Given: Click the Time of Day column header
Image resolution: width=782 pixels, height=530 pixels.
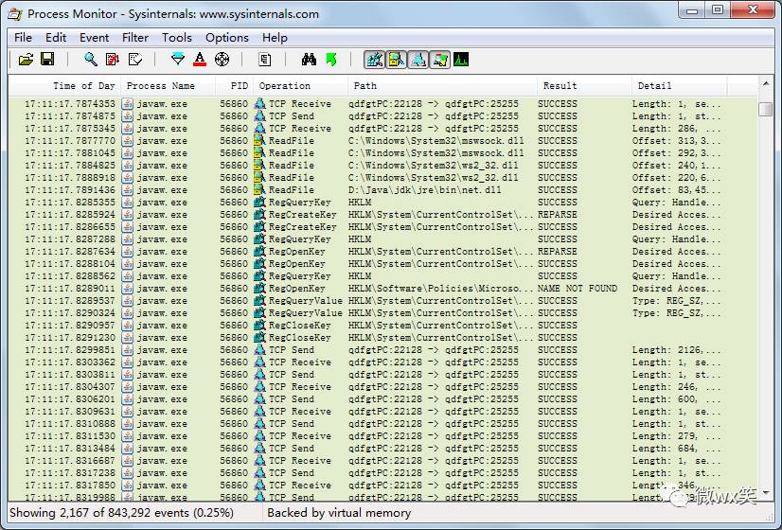Looking at the screenshot, I should coord(64,86).
